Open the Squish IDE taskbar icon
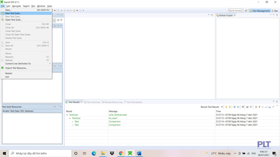This screenshot has width=280, height=157. (x=130, y=153)
